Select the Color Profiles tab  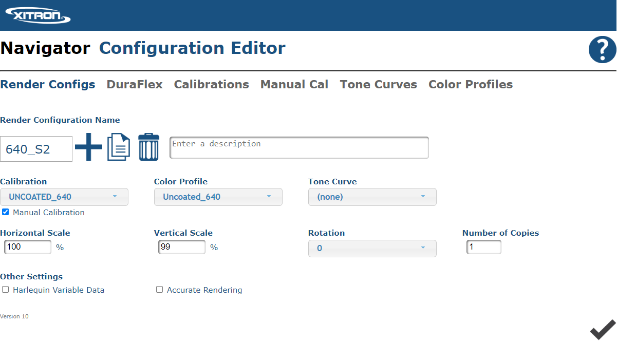[x=471, y=84]
